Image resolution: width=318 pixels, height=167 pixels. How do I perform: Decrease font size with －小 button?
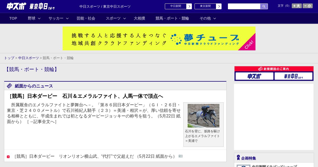click(x=308, y=6)
